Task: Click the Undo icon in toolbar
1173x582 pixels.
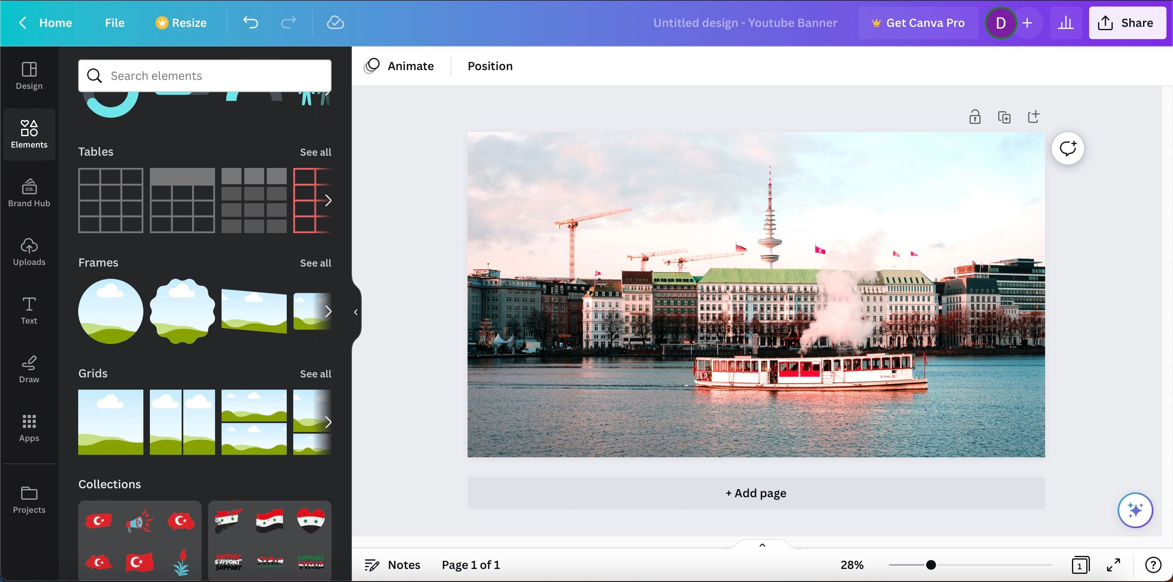Action: tap(251, 22)
